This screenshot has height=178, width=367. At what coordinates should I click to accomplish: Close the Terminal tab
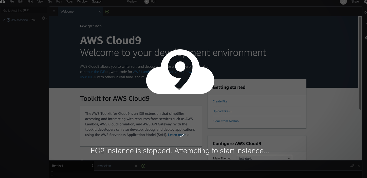click(92, 166)
